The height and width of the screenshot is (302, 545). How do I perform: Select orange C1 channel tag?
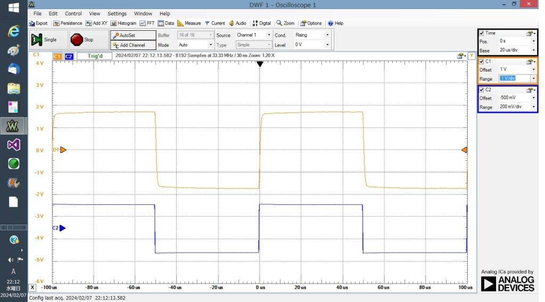point(57,56)
